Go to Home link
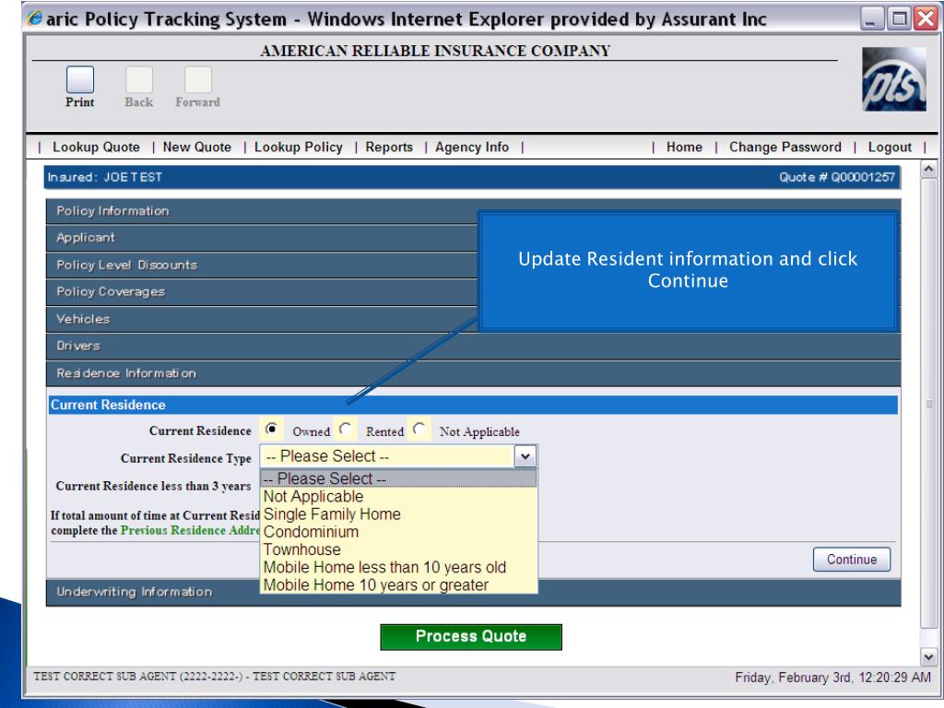944x708 pixels. [x=684, y=147]
